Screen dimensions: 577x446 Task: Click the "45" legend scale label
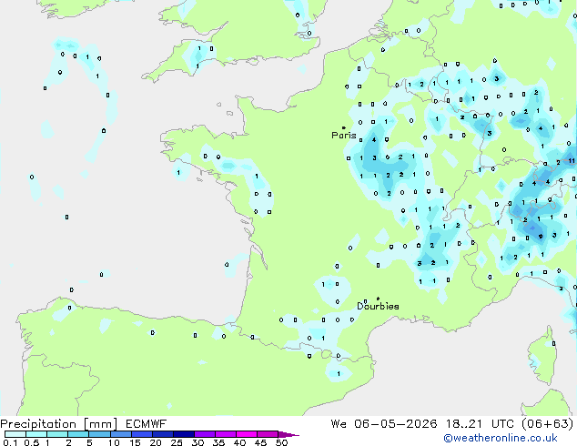coord(260,442)
